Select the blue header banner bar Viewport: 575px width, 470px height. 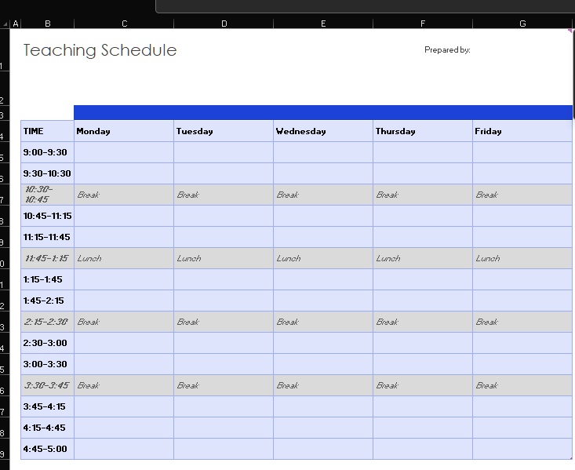pyautogui.click(x=323, y=113)
